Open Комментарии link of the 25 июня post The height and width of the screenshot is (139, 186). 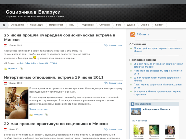[116, 45]
